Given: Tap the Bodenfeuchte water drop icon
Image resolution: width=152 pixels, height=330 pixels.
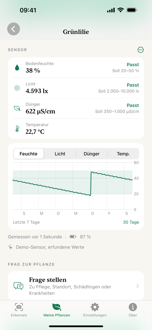Looking at the screenshot, I should pos(17,68).
